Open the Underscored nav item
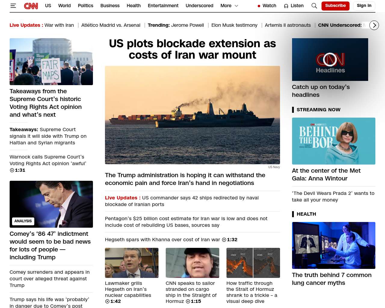The image size is (385, 308). pos(199,6)
